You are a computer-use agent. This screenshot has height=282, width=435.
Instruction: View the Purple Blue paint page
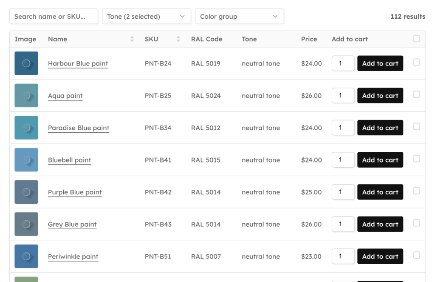pos(75,192)
